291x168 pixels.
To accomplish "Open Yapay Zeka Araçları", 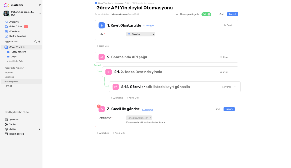I will [14, 68].
